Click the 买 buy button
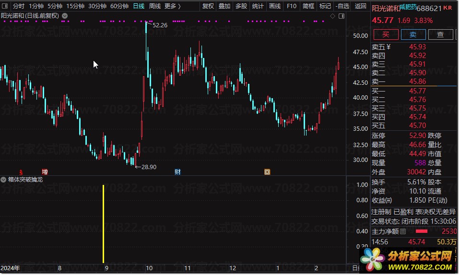Screen dimensions: 460x275 [x=386, y=34]
